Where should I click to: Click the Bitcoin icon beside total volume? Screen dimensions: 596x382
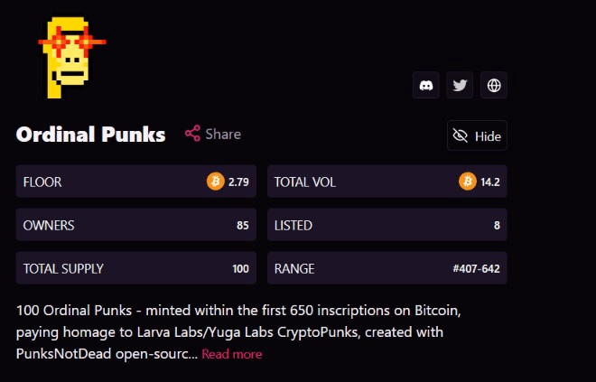(x=468, y=182)
